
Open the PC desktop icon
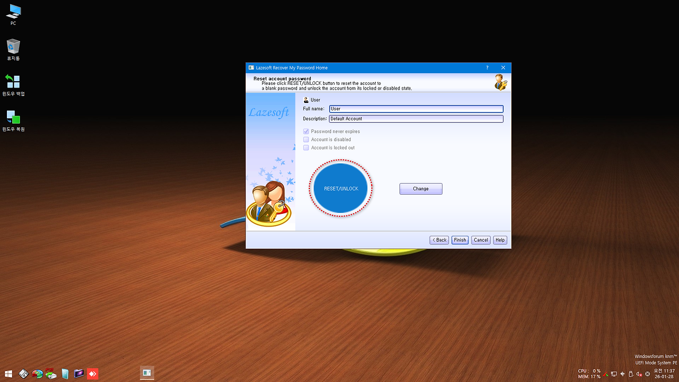(13, 14)
